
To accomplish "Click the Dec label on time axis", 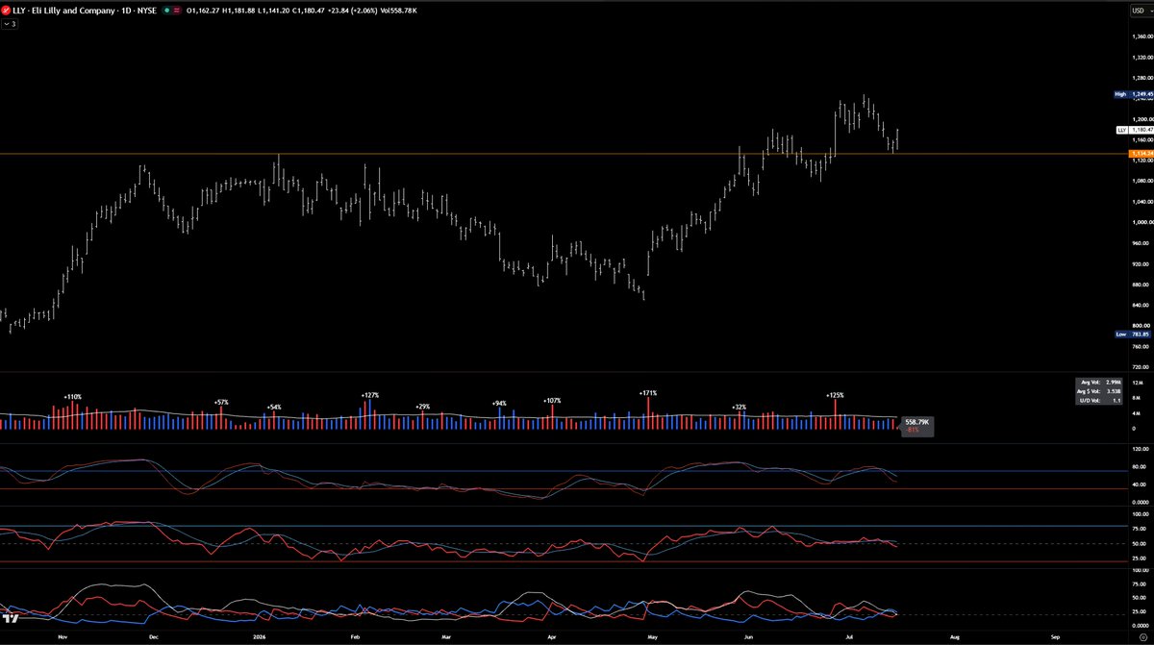I will coord(153,636).
